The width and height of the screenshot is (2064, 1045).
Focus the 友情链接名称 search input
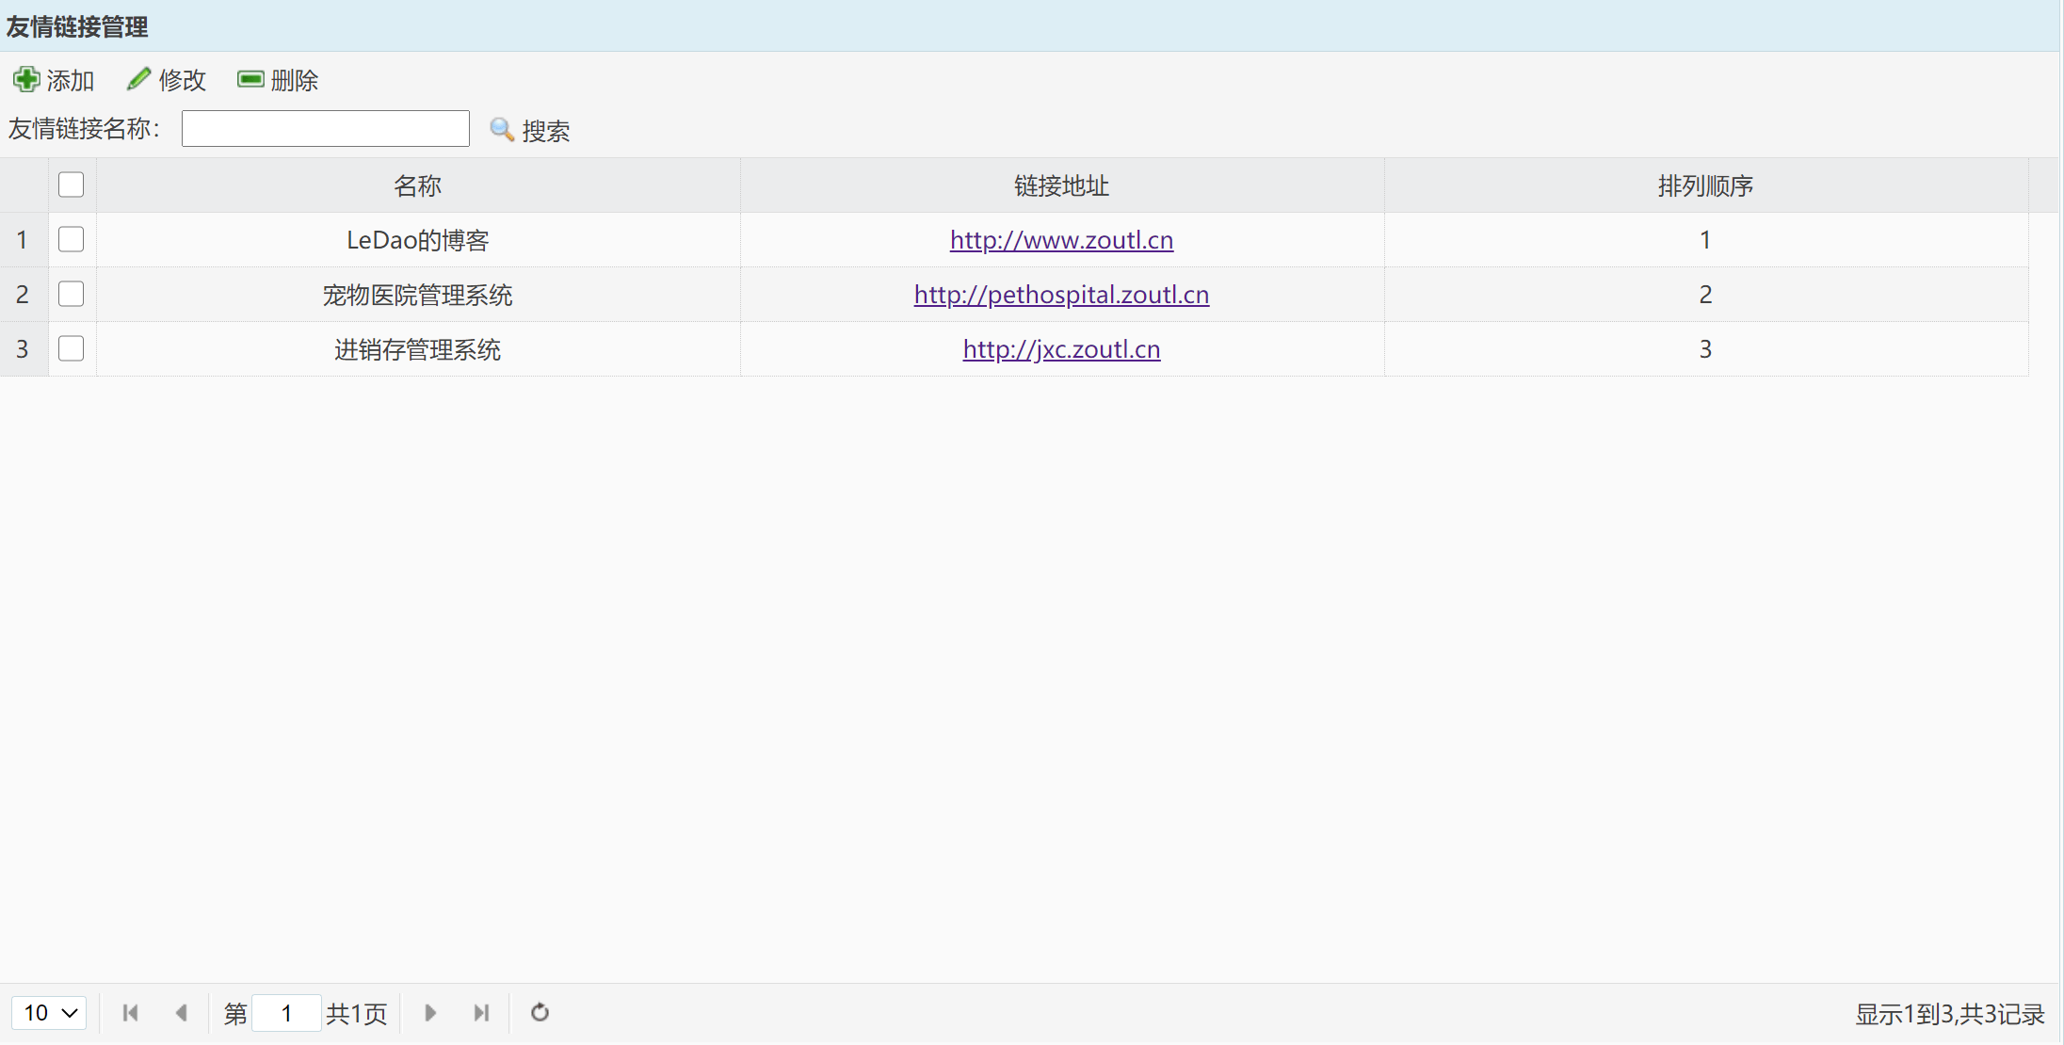(x=325, y=129)
